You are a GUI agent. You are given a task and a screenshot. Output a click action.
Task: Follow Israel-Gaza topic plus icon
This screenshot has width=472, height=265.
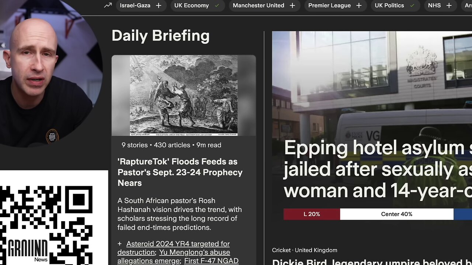point(159,6)
